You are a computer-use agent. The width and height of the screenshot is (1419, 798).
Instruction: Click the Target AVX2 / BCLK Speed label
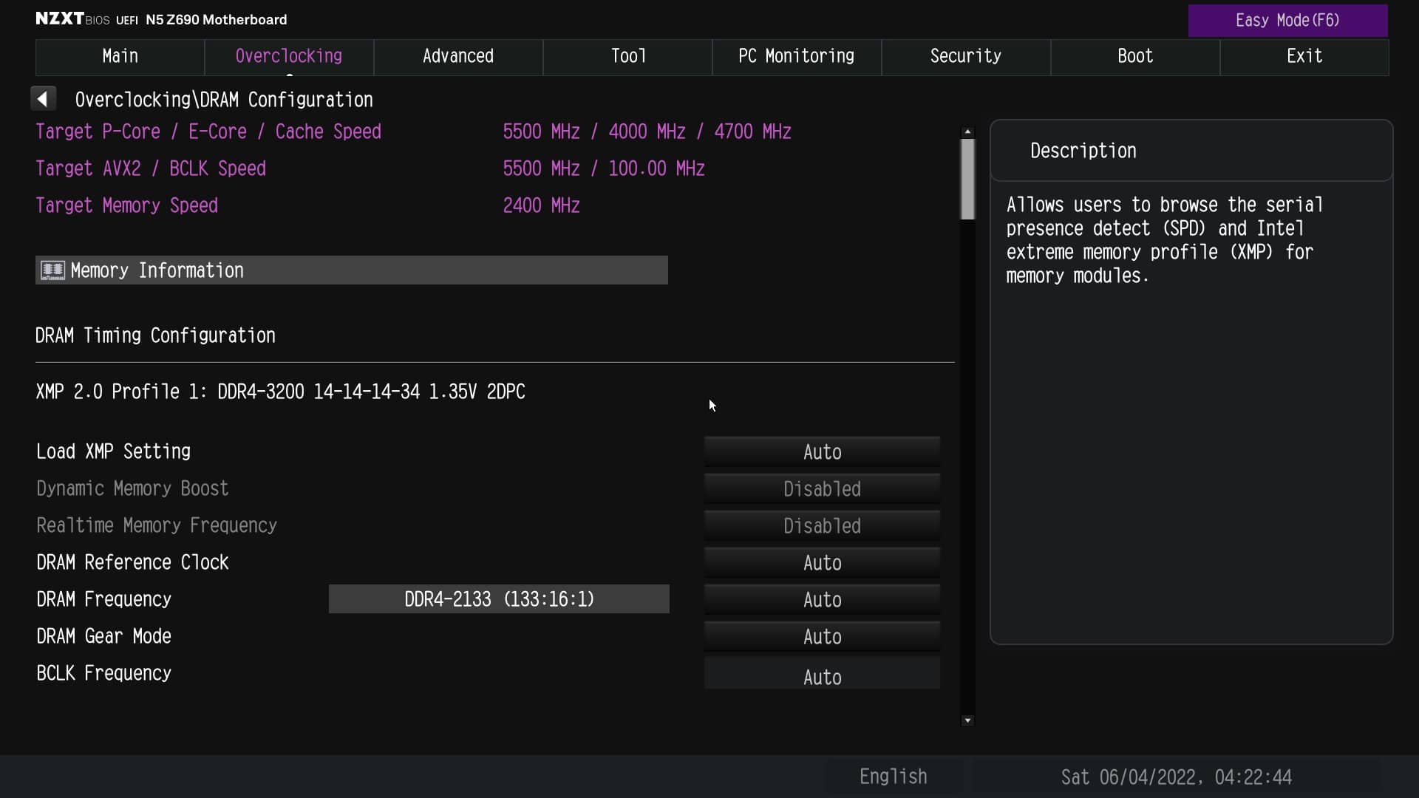(151, 168)
